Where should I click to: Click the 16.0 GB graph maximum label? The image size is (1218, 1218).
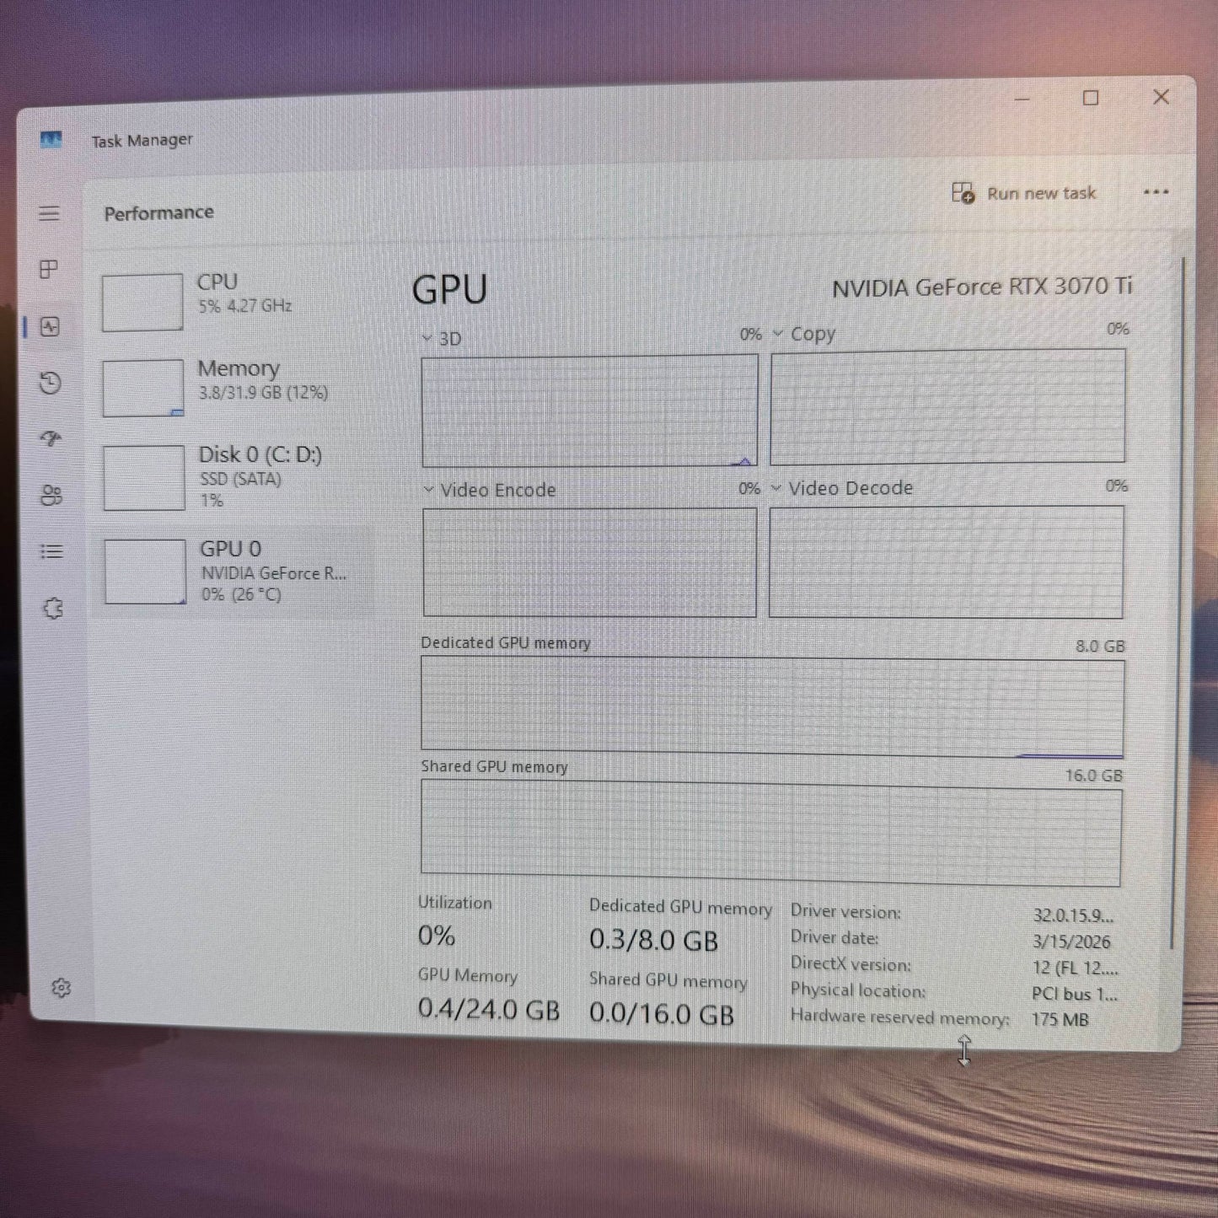(x=1094, y=775)
